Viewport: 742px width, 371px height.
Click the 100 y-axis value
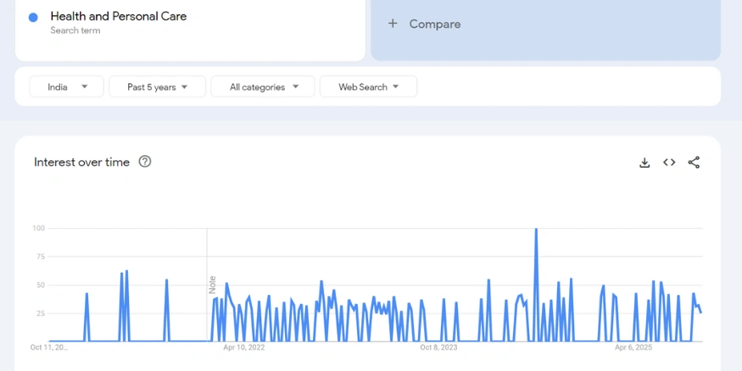click(x=38, y=228)
